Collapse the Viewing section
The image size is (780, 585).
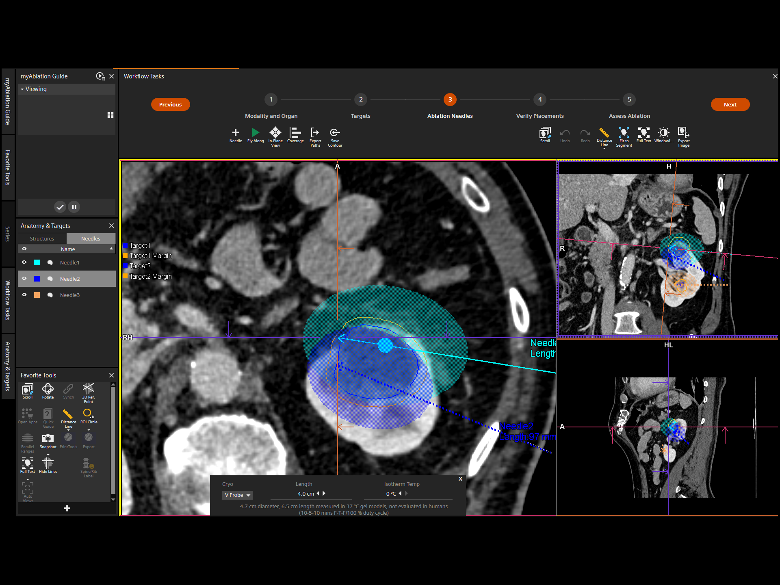22,89
